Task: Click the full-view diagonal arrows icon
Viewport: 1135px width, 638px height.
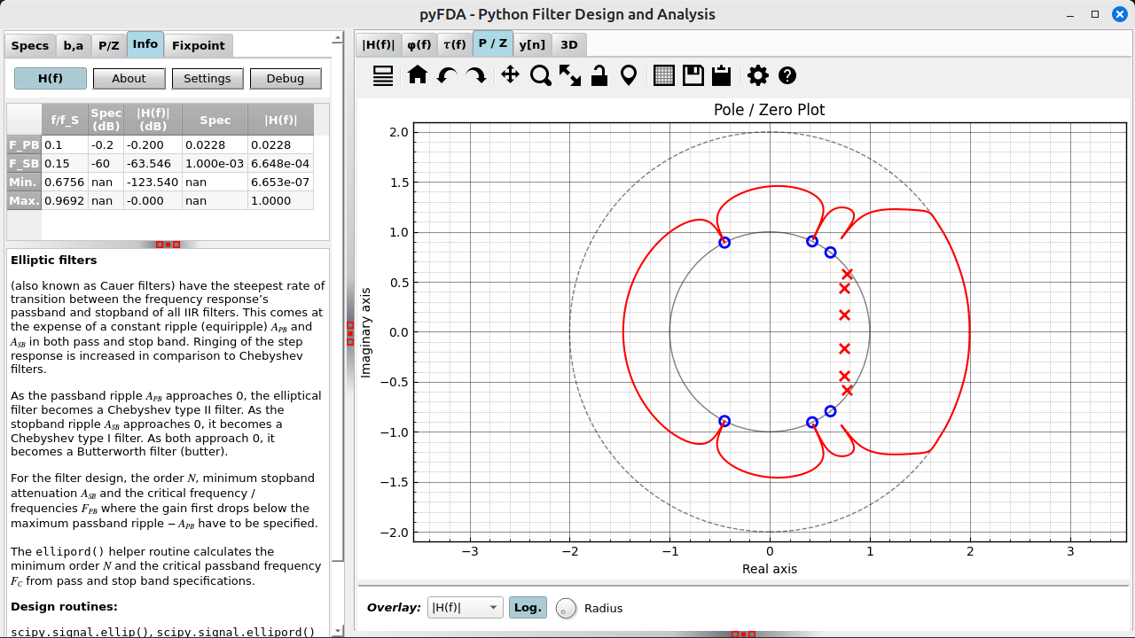Action: click(570, 76)
